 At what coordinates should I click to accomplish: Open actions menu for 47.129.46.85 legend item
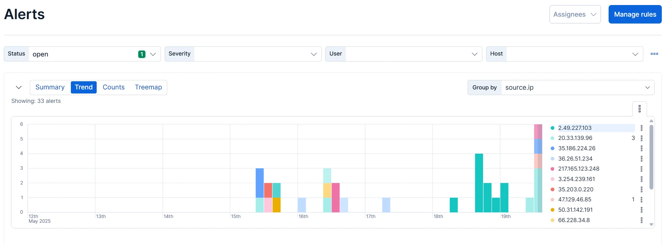[x=641, y=200]
